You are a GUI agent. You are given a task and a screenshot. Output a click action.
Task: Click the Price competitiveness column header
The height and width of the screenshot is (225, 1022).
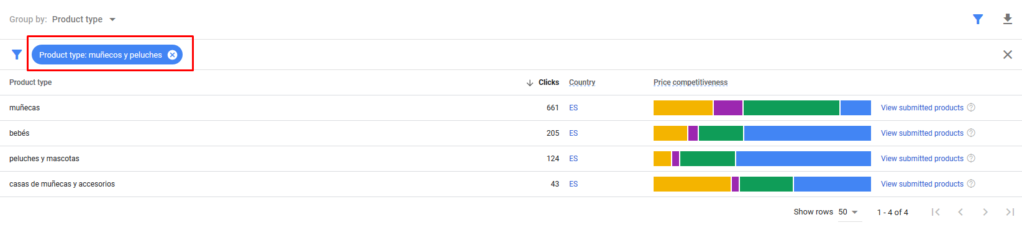point(690,82)
